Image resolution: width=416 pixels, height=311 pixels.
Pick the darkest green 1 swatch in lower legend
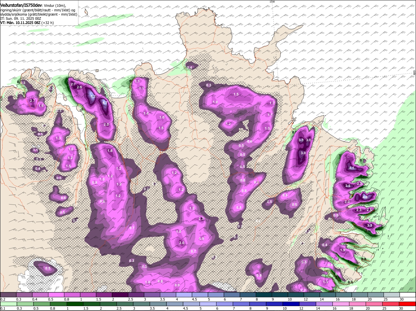point(75,304)
